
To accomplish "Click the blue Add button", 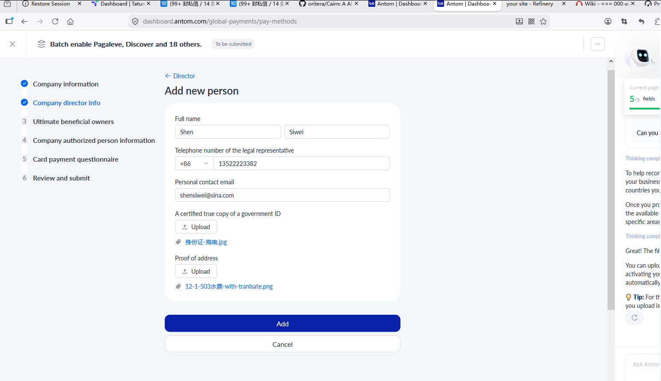I will point(282,323).
